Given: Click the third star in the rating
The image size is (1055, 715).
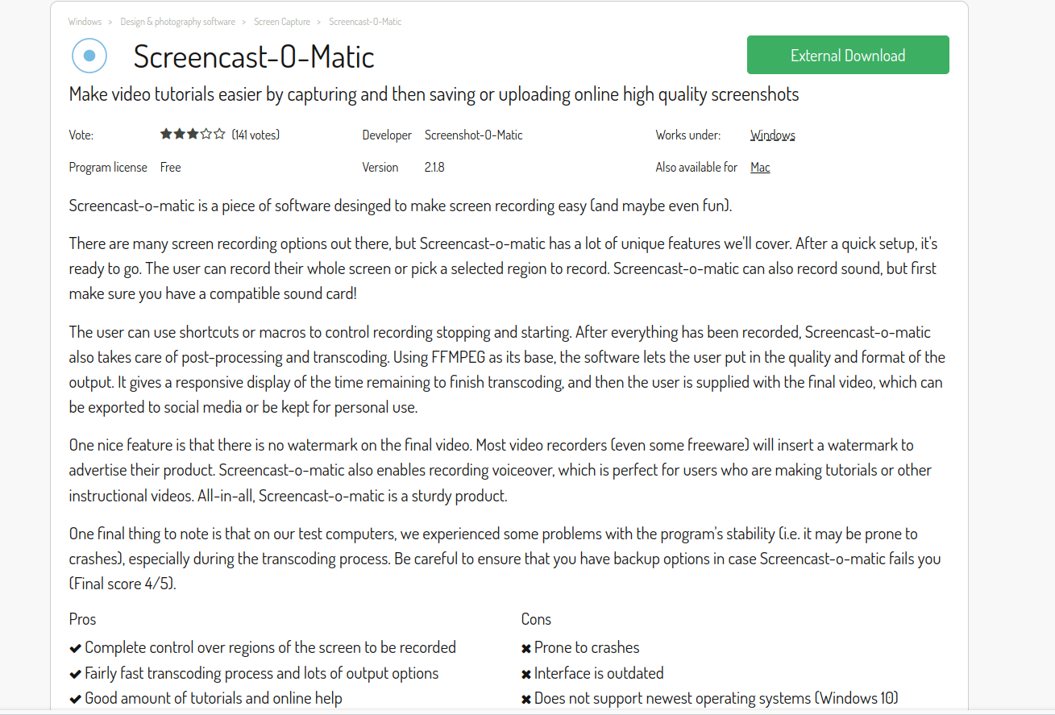Looking at the screenshot, I should 193,135.
